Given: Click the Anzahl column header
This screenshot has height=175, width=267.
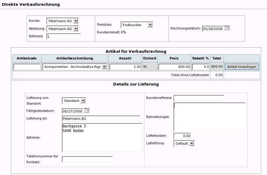Looking at the screenshot, I should pyautogui.click(x=125, y=58).
